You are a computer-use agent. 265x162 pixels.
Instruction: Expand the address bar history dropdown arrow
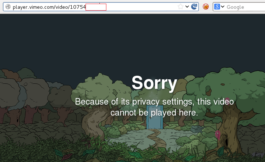[187, 7]
